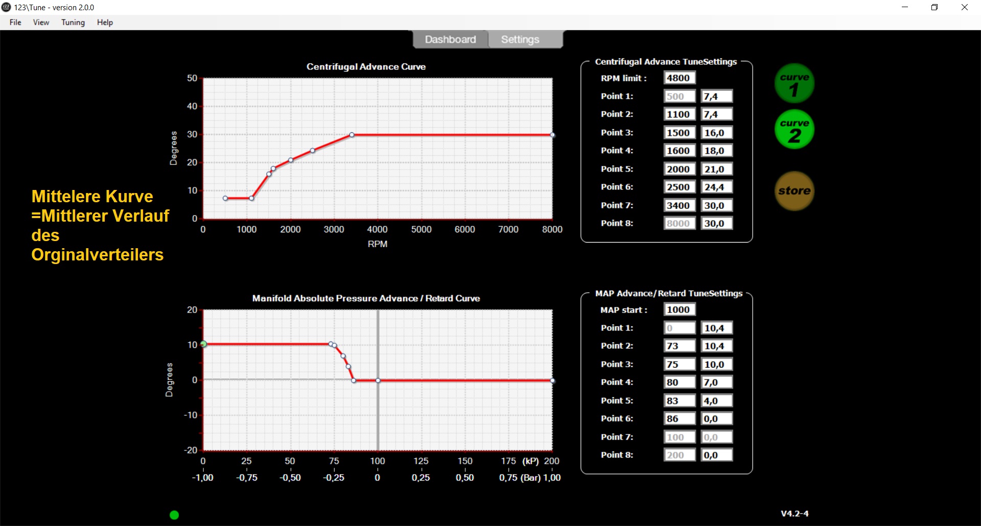Image resolution: width=981 pixels, height=526 pixels.
Task: Open the View menu
Action: [x=41, y=22]
